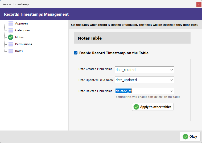Screen dimensions: 202x143
Task: Confirm with the Okay button
Action: 190,137
